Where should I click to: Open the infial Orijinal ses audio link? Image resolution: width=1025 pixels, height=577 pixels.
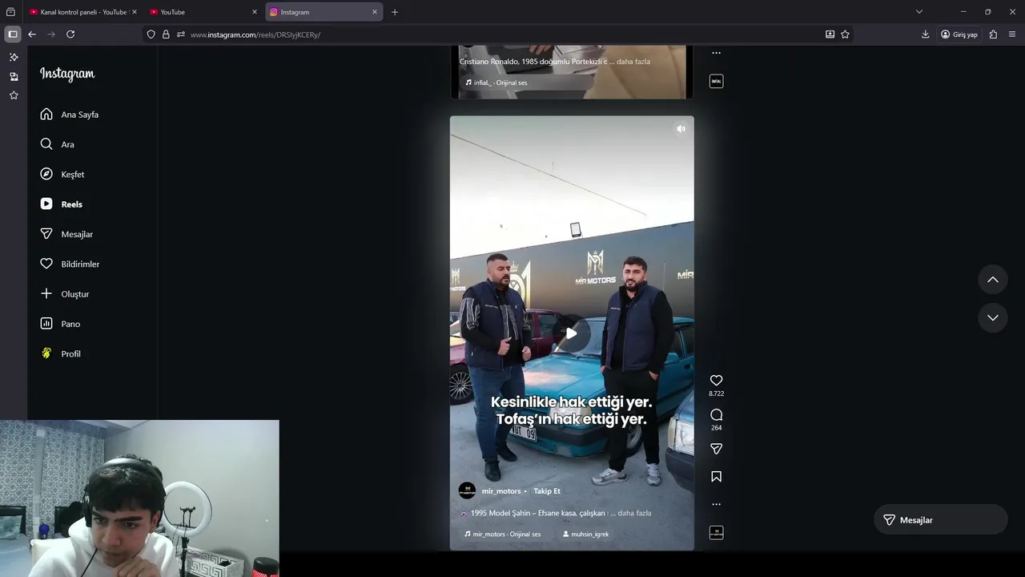[496, 83]
